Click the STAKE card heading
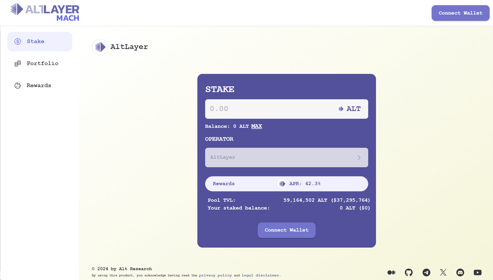Viewport: 493px width, 280px height. click(220, 89)
